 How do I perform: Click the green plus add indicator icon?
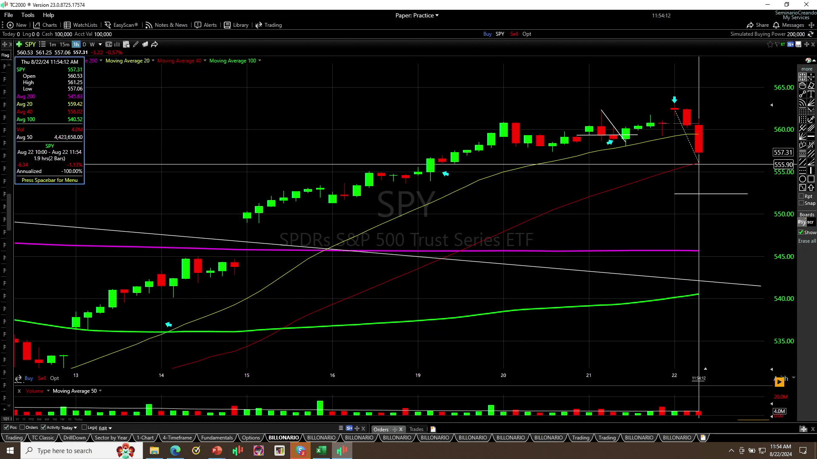coord(19,44)
